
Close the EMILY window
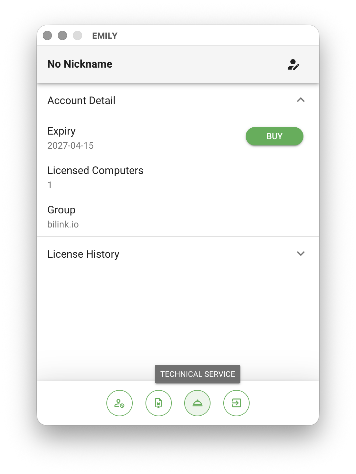pyautogui.click(x=47, y=35)
